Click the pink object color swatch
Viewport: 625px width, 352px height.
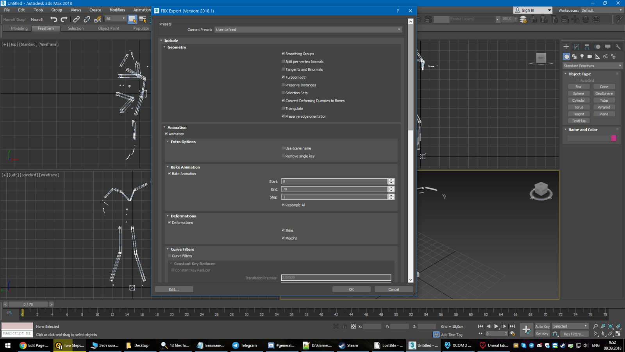click(x=614, y=138)
